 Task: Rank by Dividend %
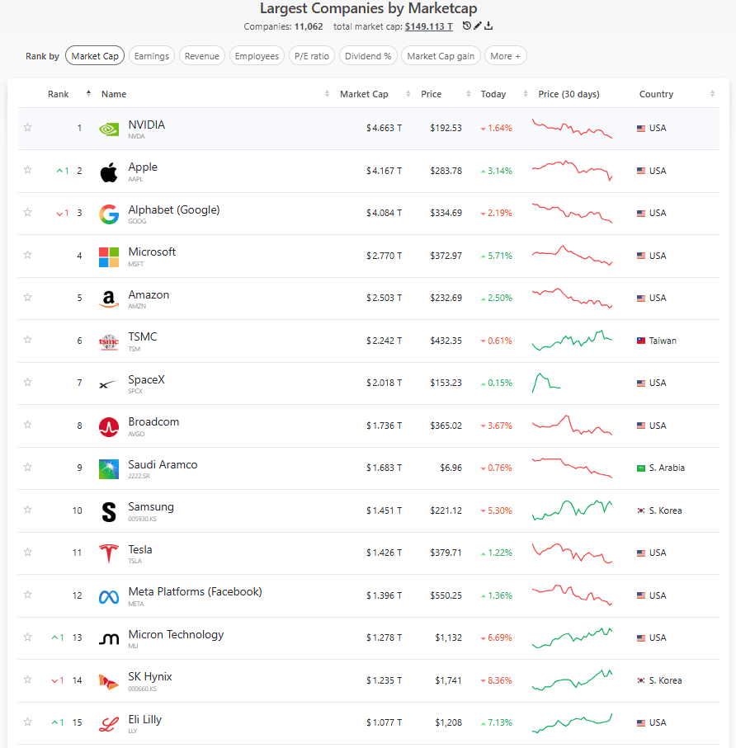click(368, 56)
